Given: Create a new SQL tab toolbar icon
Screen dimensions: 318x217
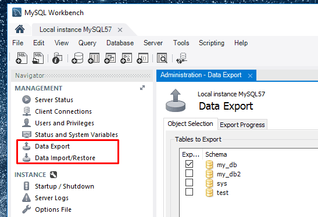Looking at the screenshot, I should [x=22, y=58].
